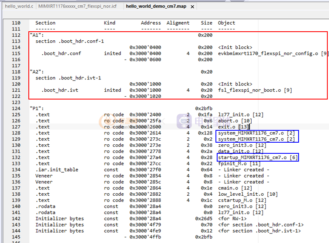This screenshot has height=243, width=329.
Task: Click the Address column header
Action: tap(151, 23)
